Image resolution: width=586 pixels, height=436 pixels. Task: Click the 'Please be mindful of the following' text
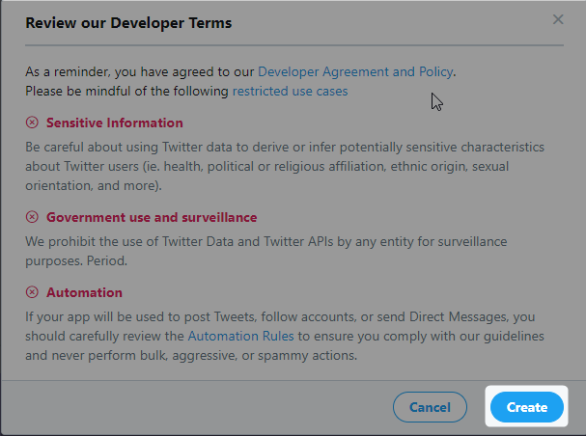point(126,91)
